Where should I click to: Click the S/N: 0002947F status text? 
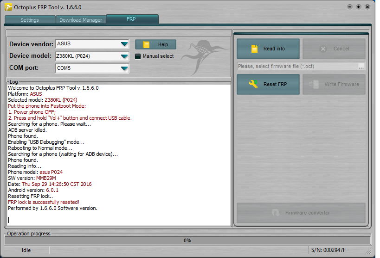tap(328, 250)
